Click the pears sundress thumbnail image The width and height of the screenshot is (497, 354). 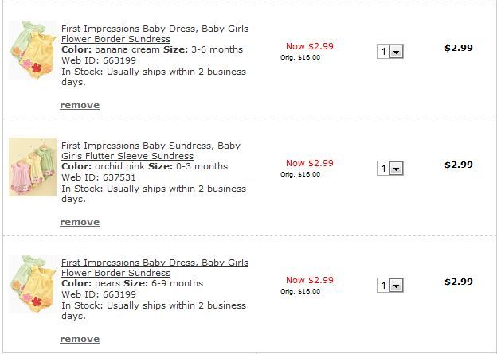click(33, 284)
